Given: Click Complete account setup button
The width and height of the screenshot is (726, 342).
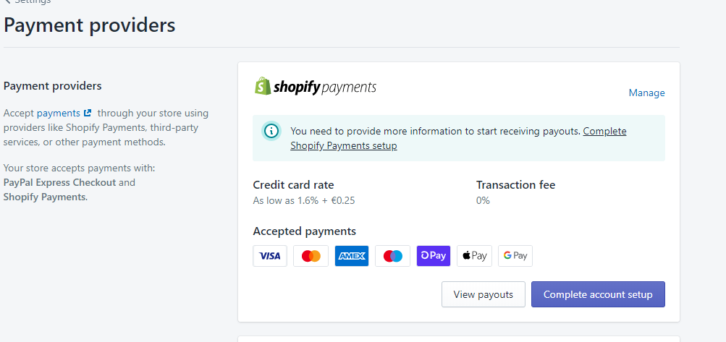Looking at the screenshot, I should (598, 294).
